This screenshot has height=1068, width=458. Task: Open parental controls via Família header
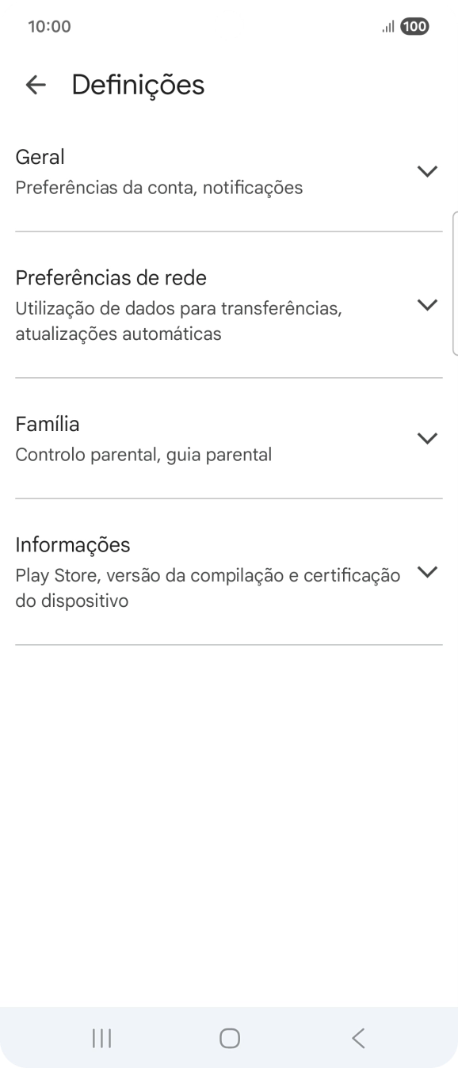pyautogui.click(x=47, y=424)
